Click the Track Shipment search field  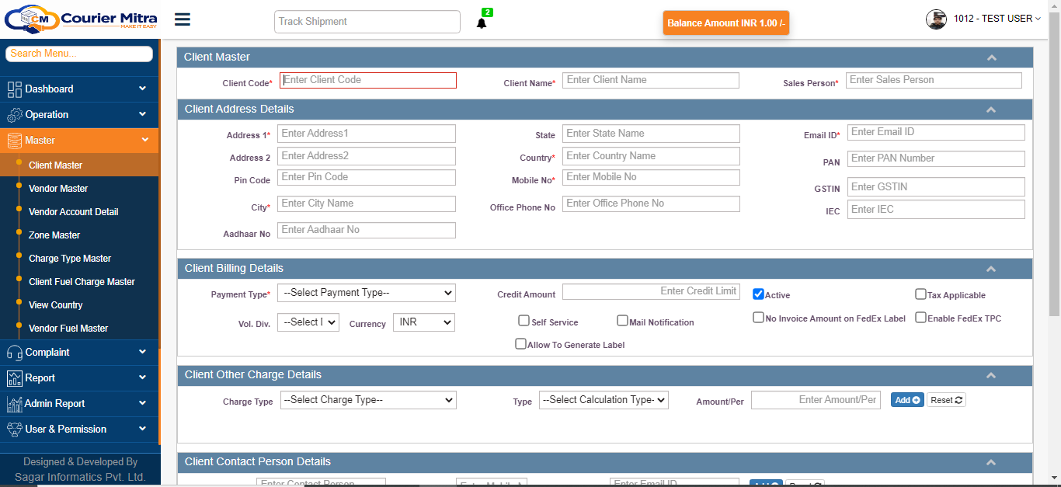click(367, 22)
